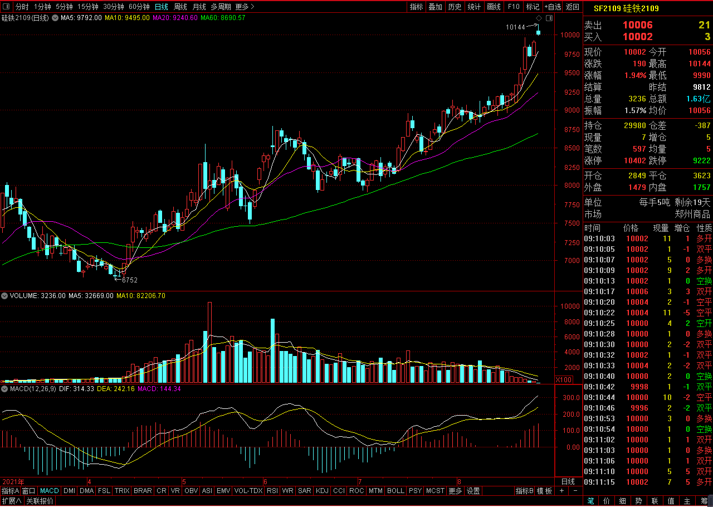Click the small panel icon beside the diamond
The image size is (713, 507).
click(549, 18)
